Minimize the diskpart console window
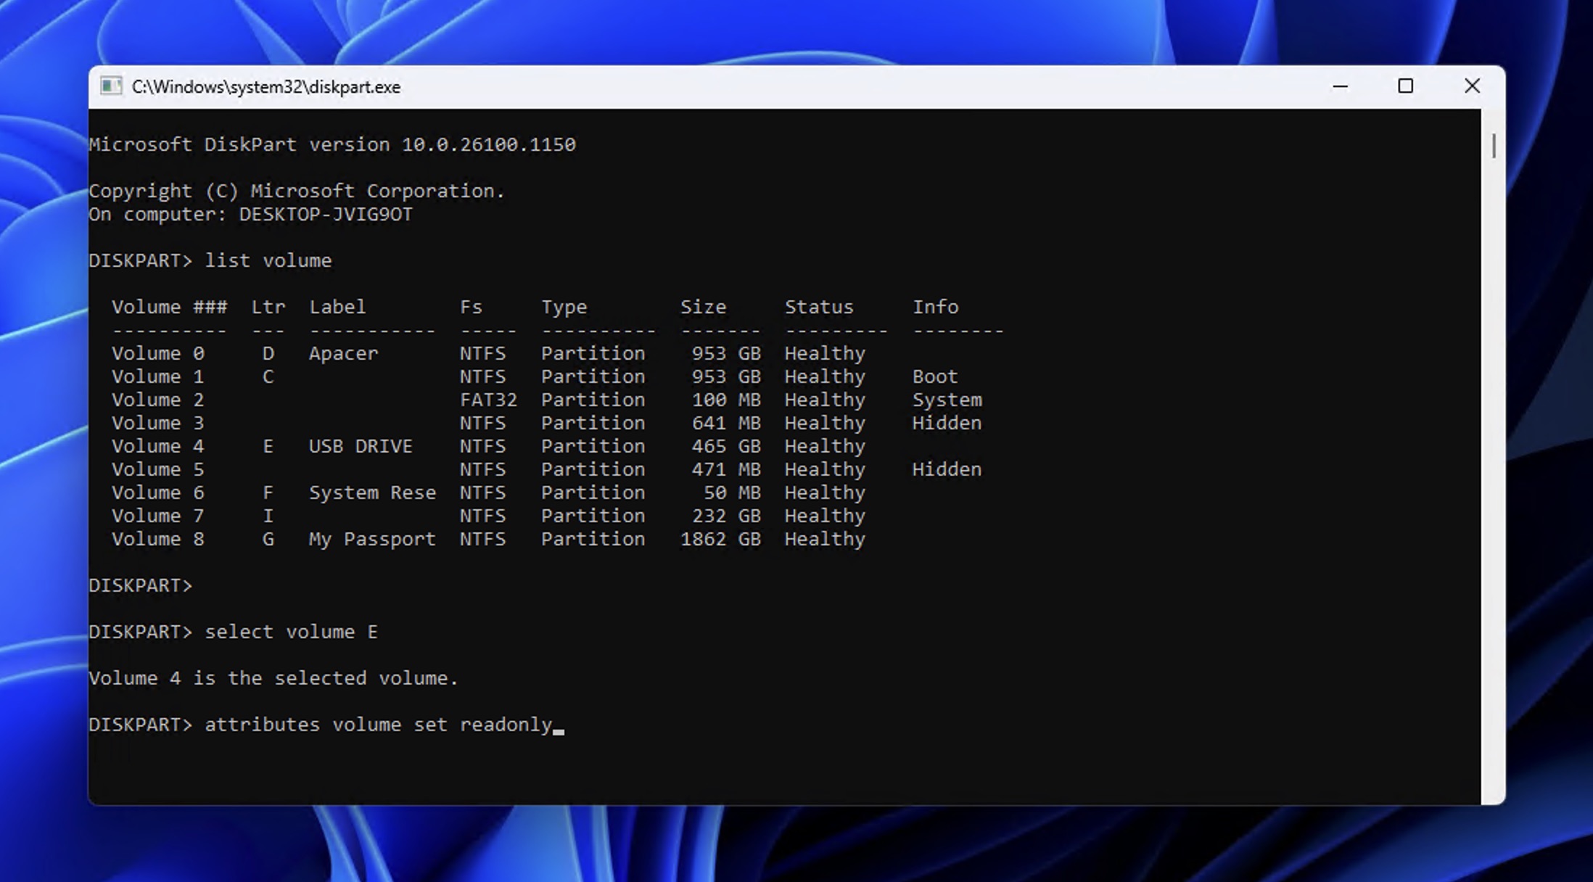The height and width of the screenshot is (882, 1593). coord(1338,86)
